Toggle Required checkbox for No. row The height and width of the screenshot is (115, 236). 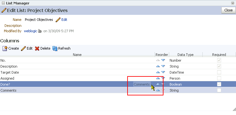click(x=219, y=60)
